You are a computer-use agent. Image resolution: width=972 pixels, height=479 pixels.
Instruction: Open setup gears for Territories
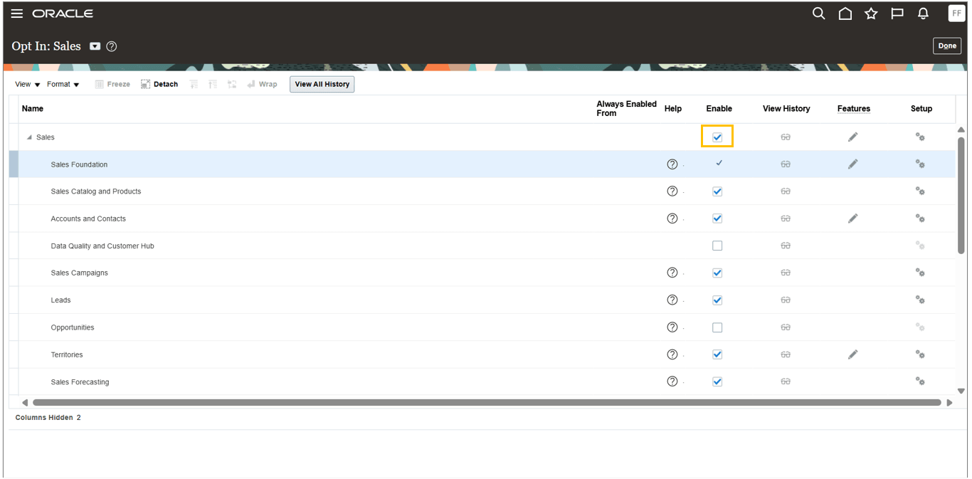pos(920,354)
